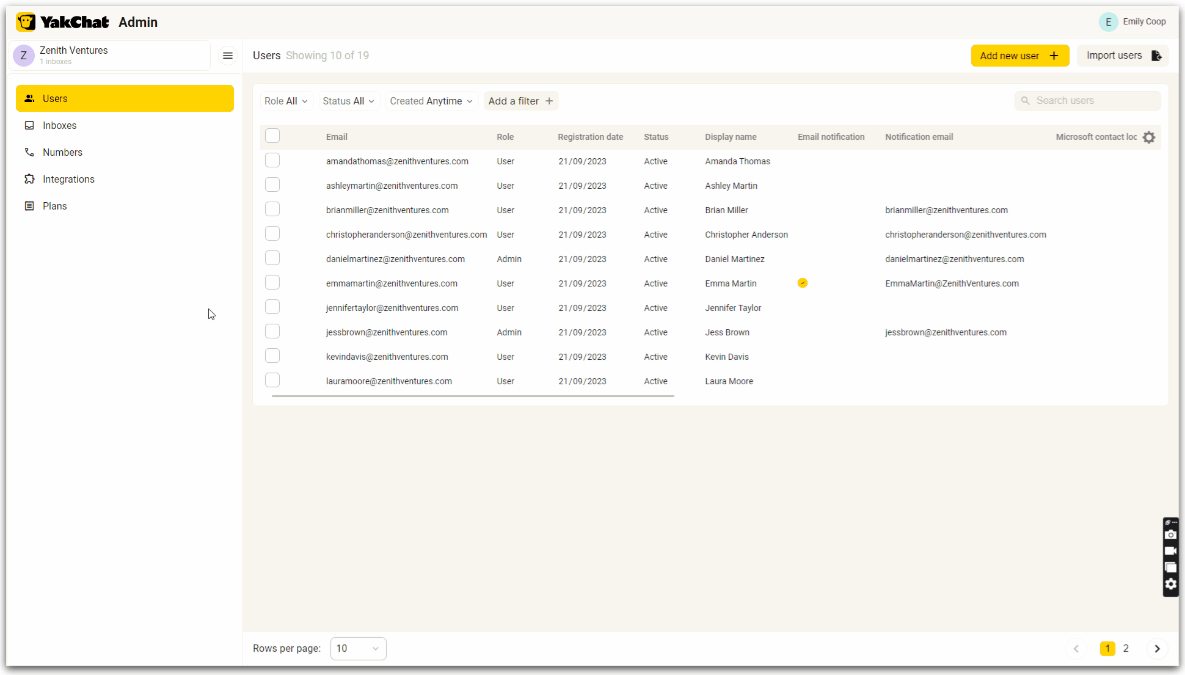The height and width of the screenshot is (675, 1185).
Task: Click the horizontal scrollbar under the users table
Action: coord(473,396)
